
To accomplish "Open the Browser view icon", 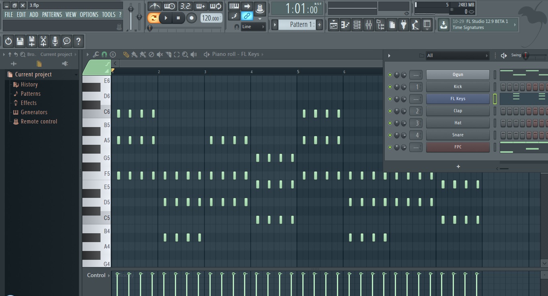I will 380,25.
